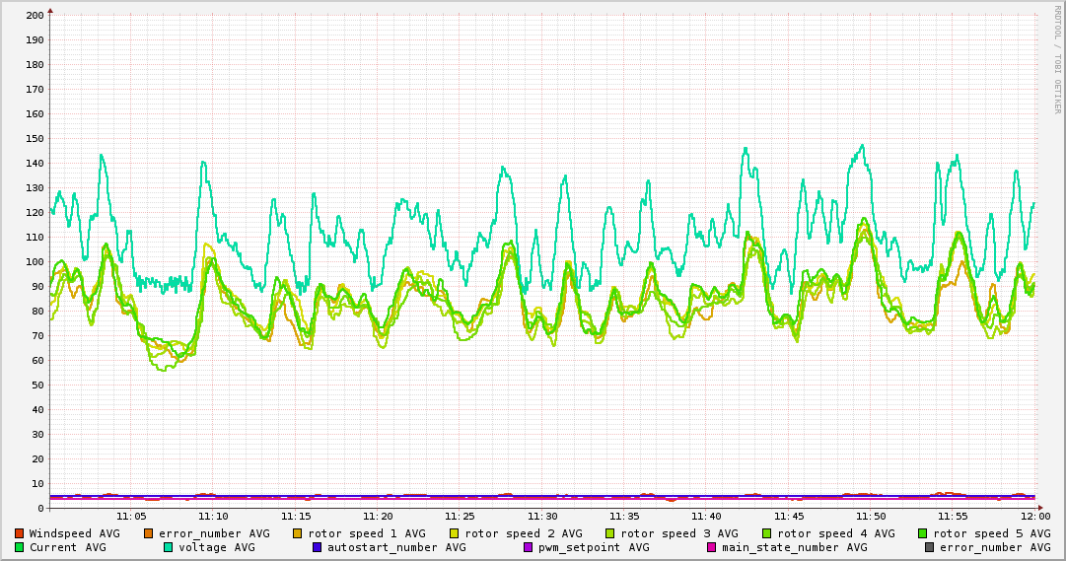1066x561 pixels.
Task: Click the RRDTOOL / TOBI OETIKER watermark
Action: point(1057,59)
